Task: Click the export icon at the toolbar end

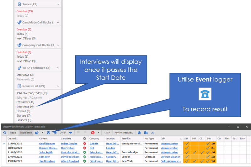Action: 153,133
